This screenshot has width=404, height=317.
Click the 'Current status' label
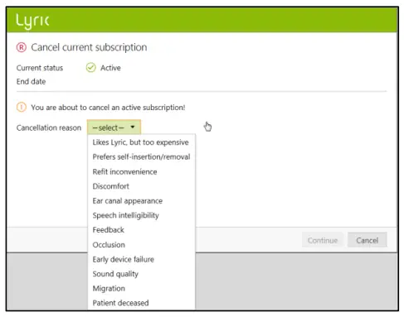coord(40,68)
